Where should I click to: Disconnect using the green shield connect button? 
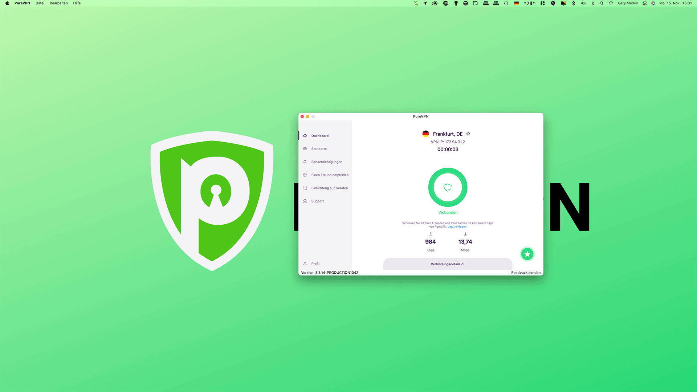pos(448,187)
